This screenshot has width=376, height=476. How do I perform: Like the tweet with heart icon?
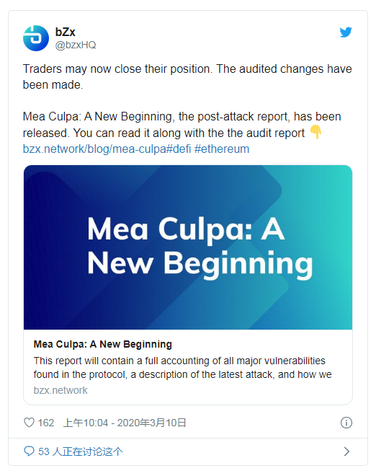(x=29, y=422)
